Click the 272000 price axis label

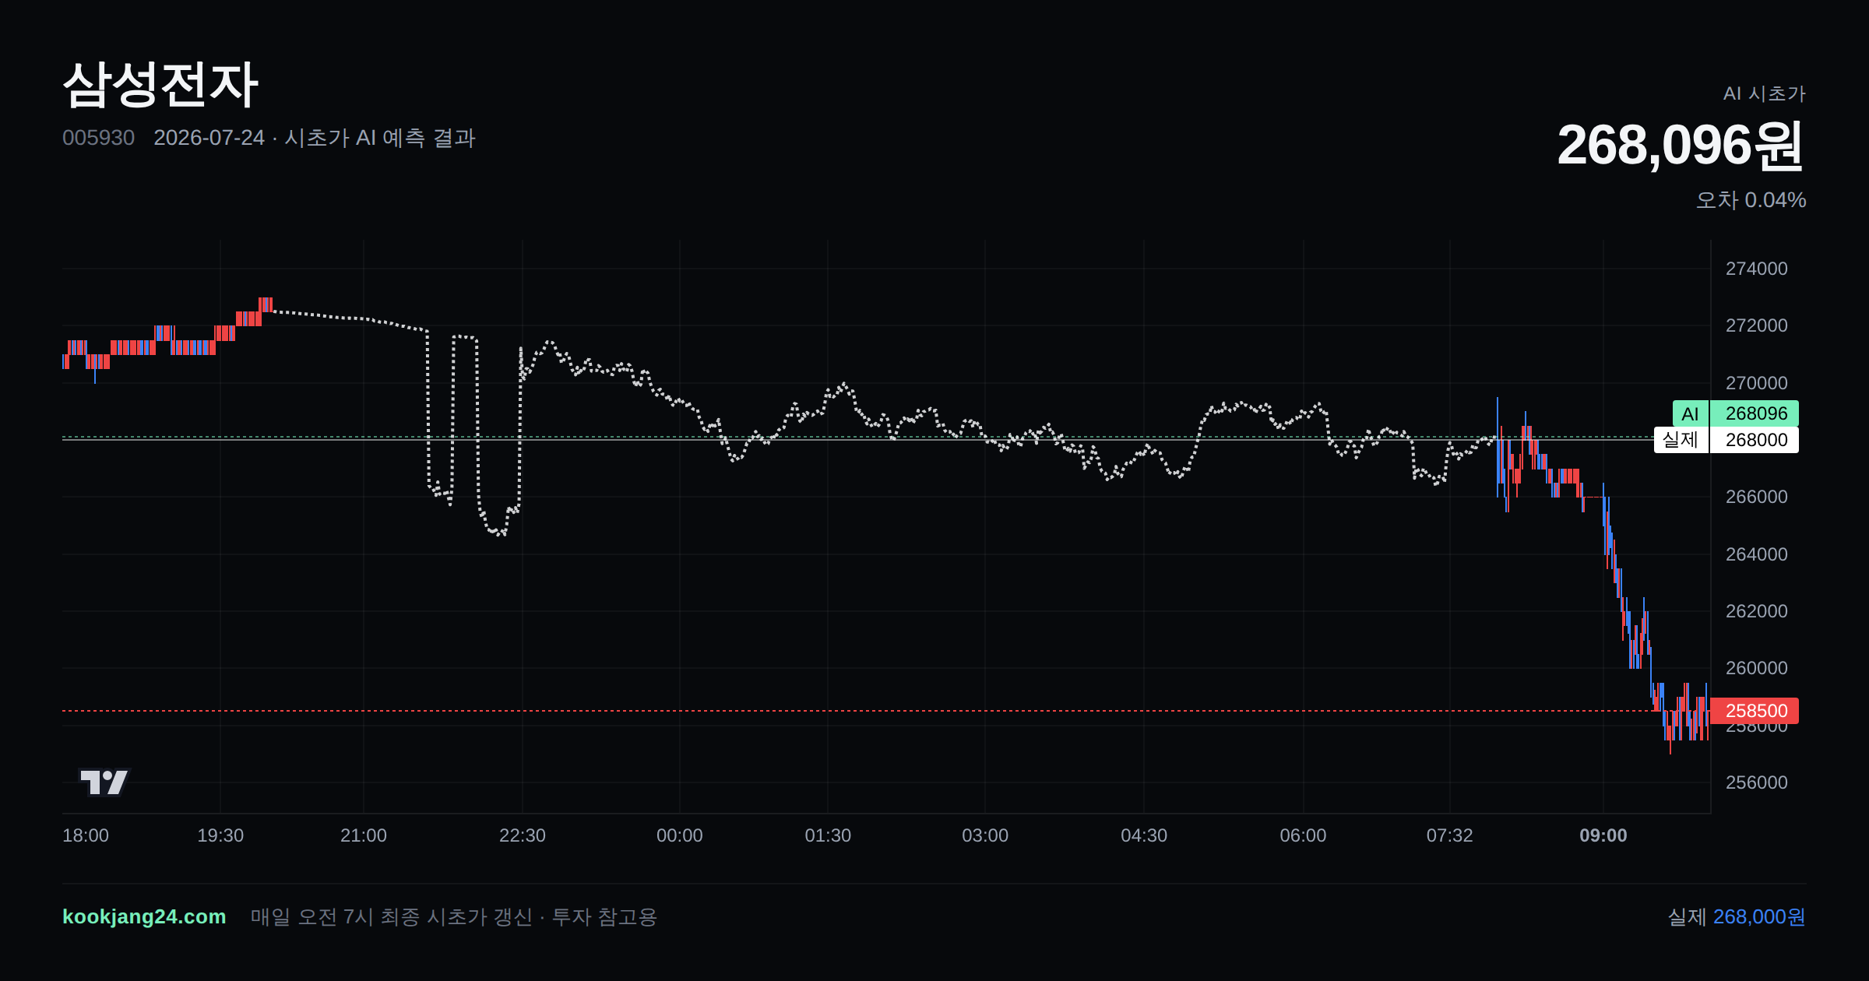[x=1756, y=325]
